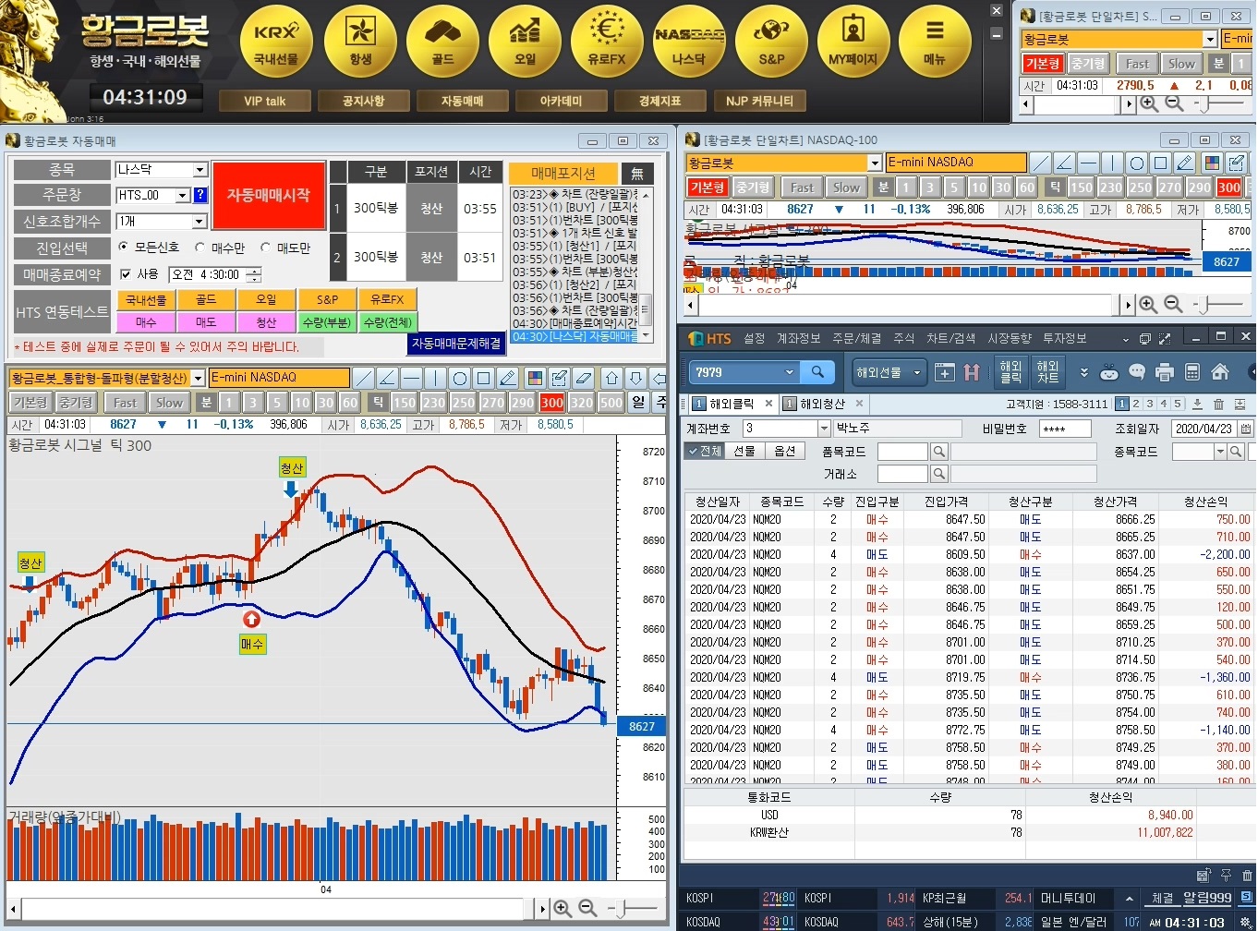Click VIP talk button
The width and height of the screenshot is (1258, 931).
(x=265, y=101)
